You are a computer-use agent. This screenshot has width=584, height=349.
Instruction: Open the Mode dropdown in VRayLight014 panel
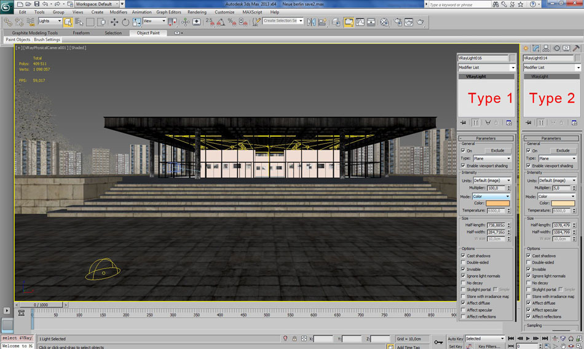click(x=555, y=197)
